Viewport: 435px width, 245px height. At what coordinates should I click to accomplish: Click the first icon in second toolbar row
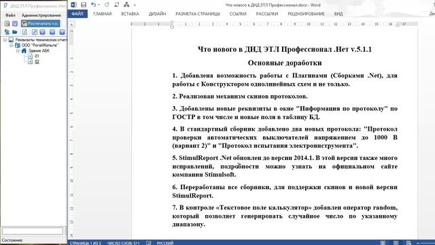(7, 32)
